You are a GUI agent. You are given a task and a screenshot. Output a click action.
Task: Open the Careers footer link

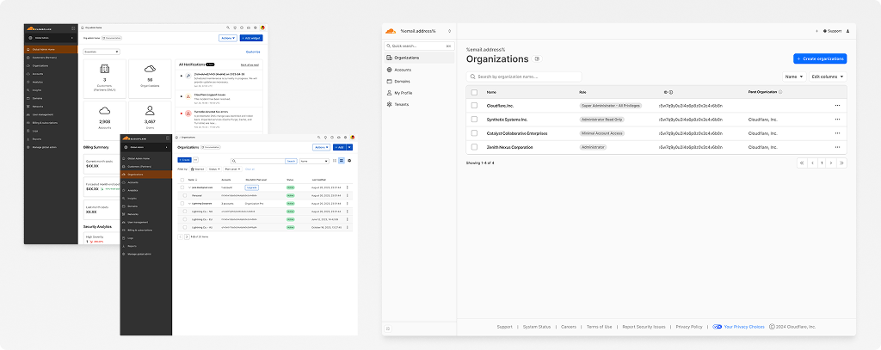569,327
